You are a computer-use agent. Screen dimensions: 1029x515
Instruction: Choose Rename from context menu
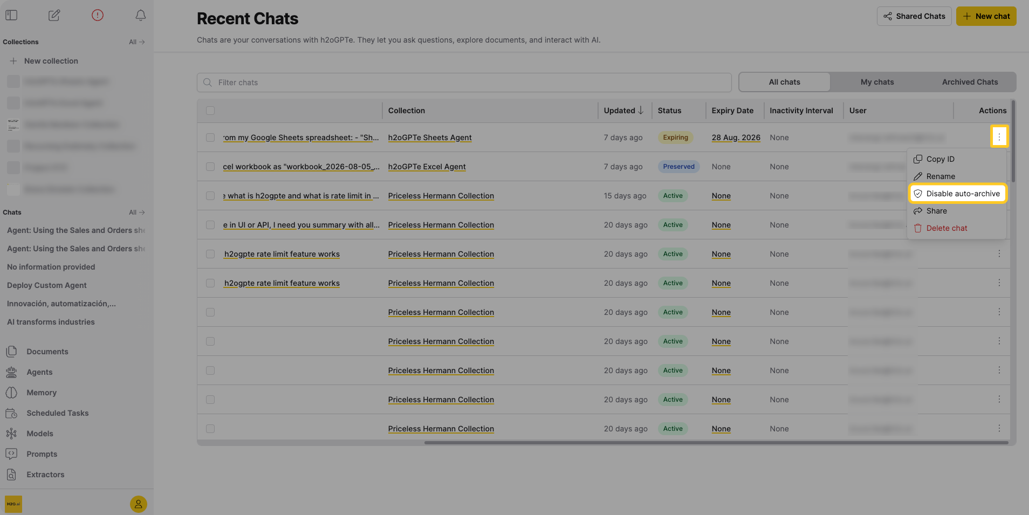pos(957,176)
